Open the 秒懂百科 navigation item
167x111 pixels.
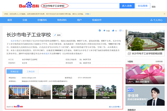[x=41, y=20]
